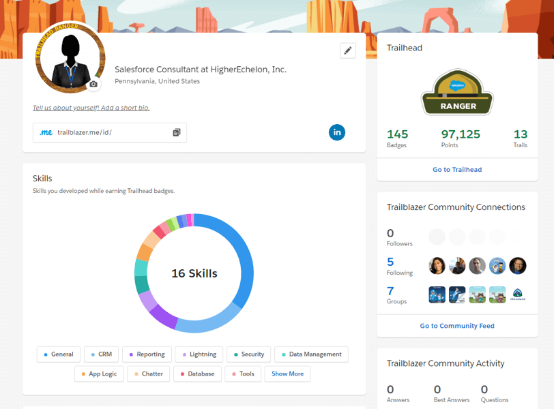
Task: Select the Chatter skill chip
Action: tap(149, 374)
